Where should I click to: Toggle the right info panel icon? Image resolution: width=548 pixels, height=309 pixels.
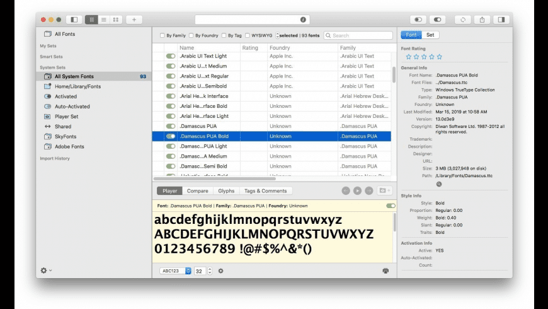coord(501,20)
